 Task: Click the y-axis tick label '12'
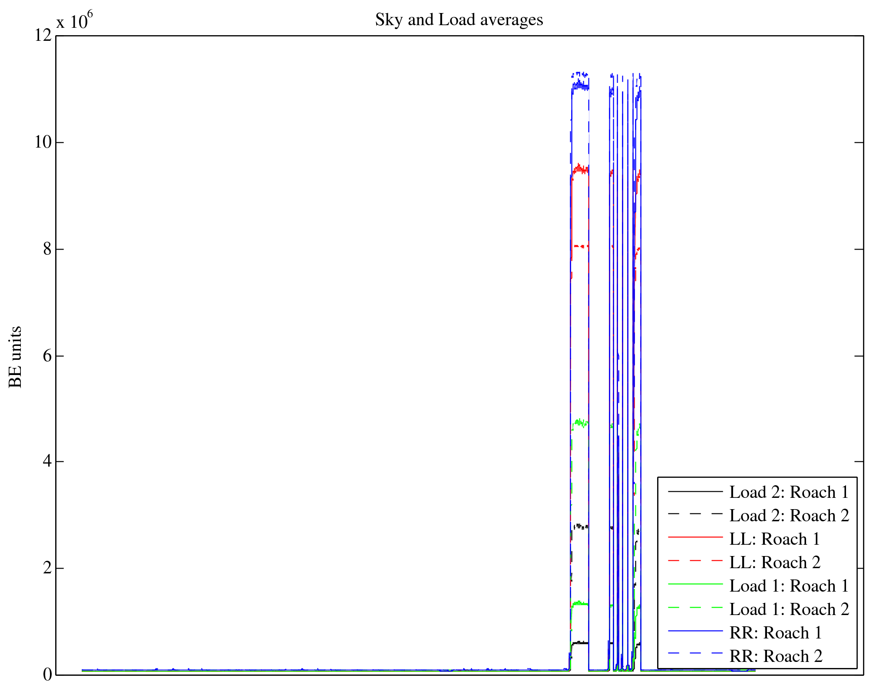click(43, 35)
